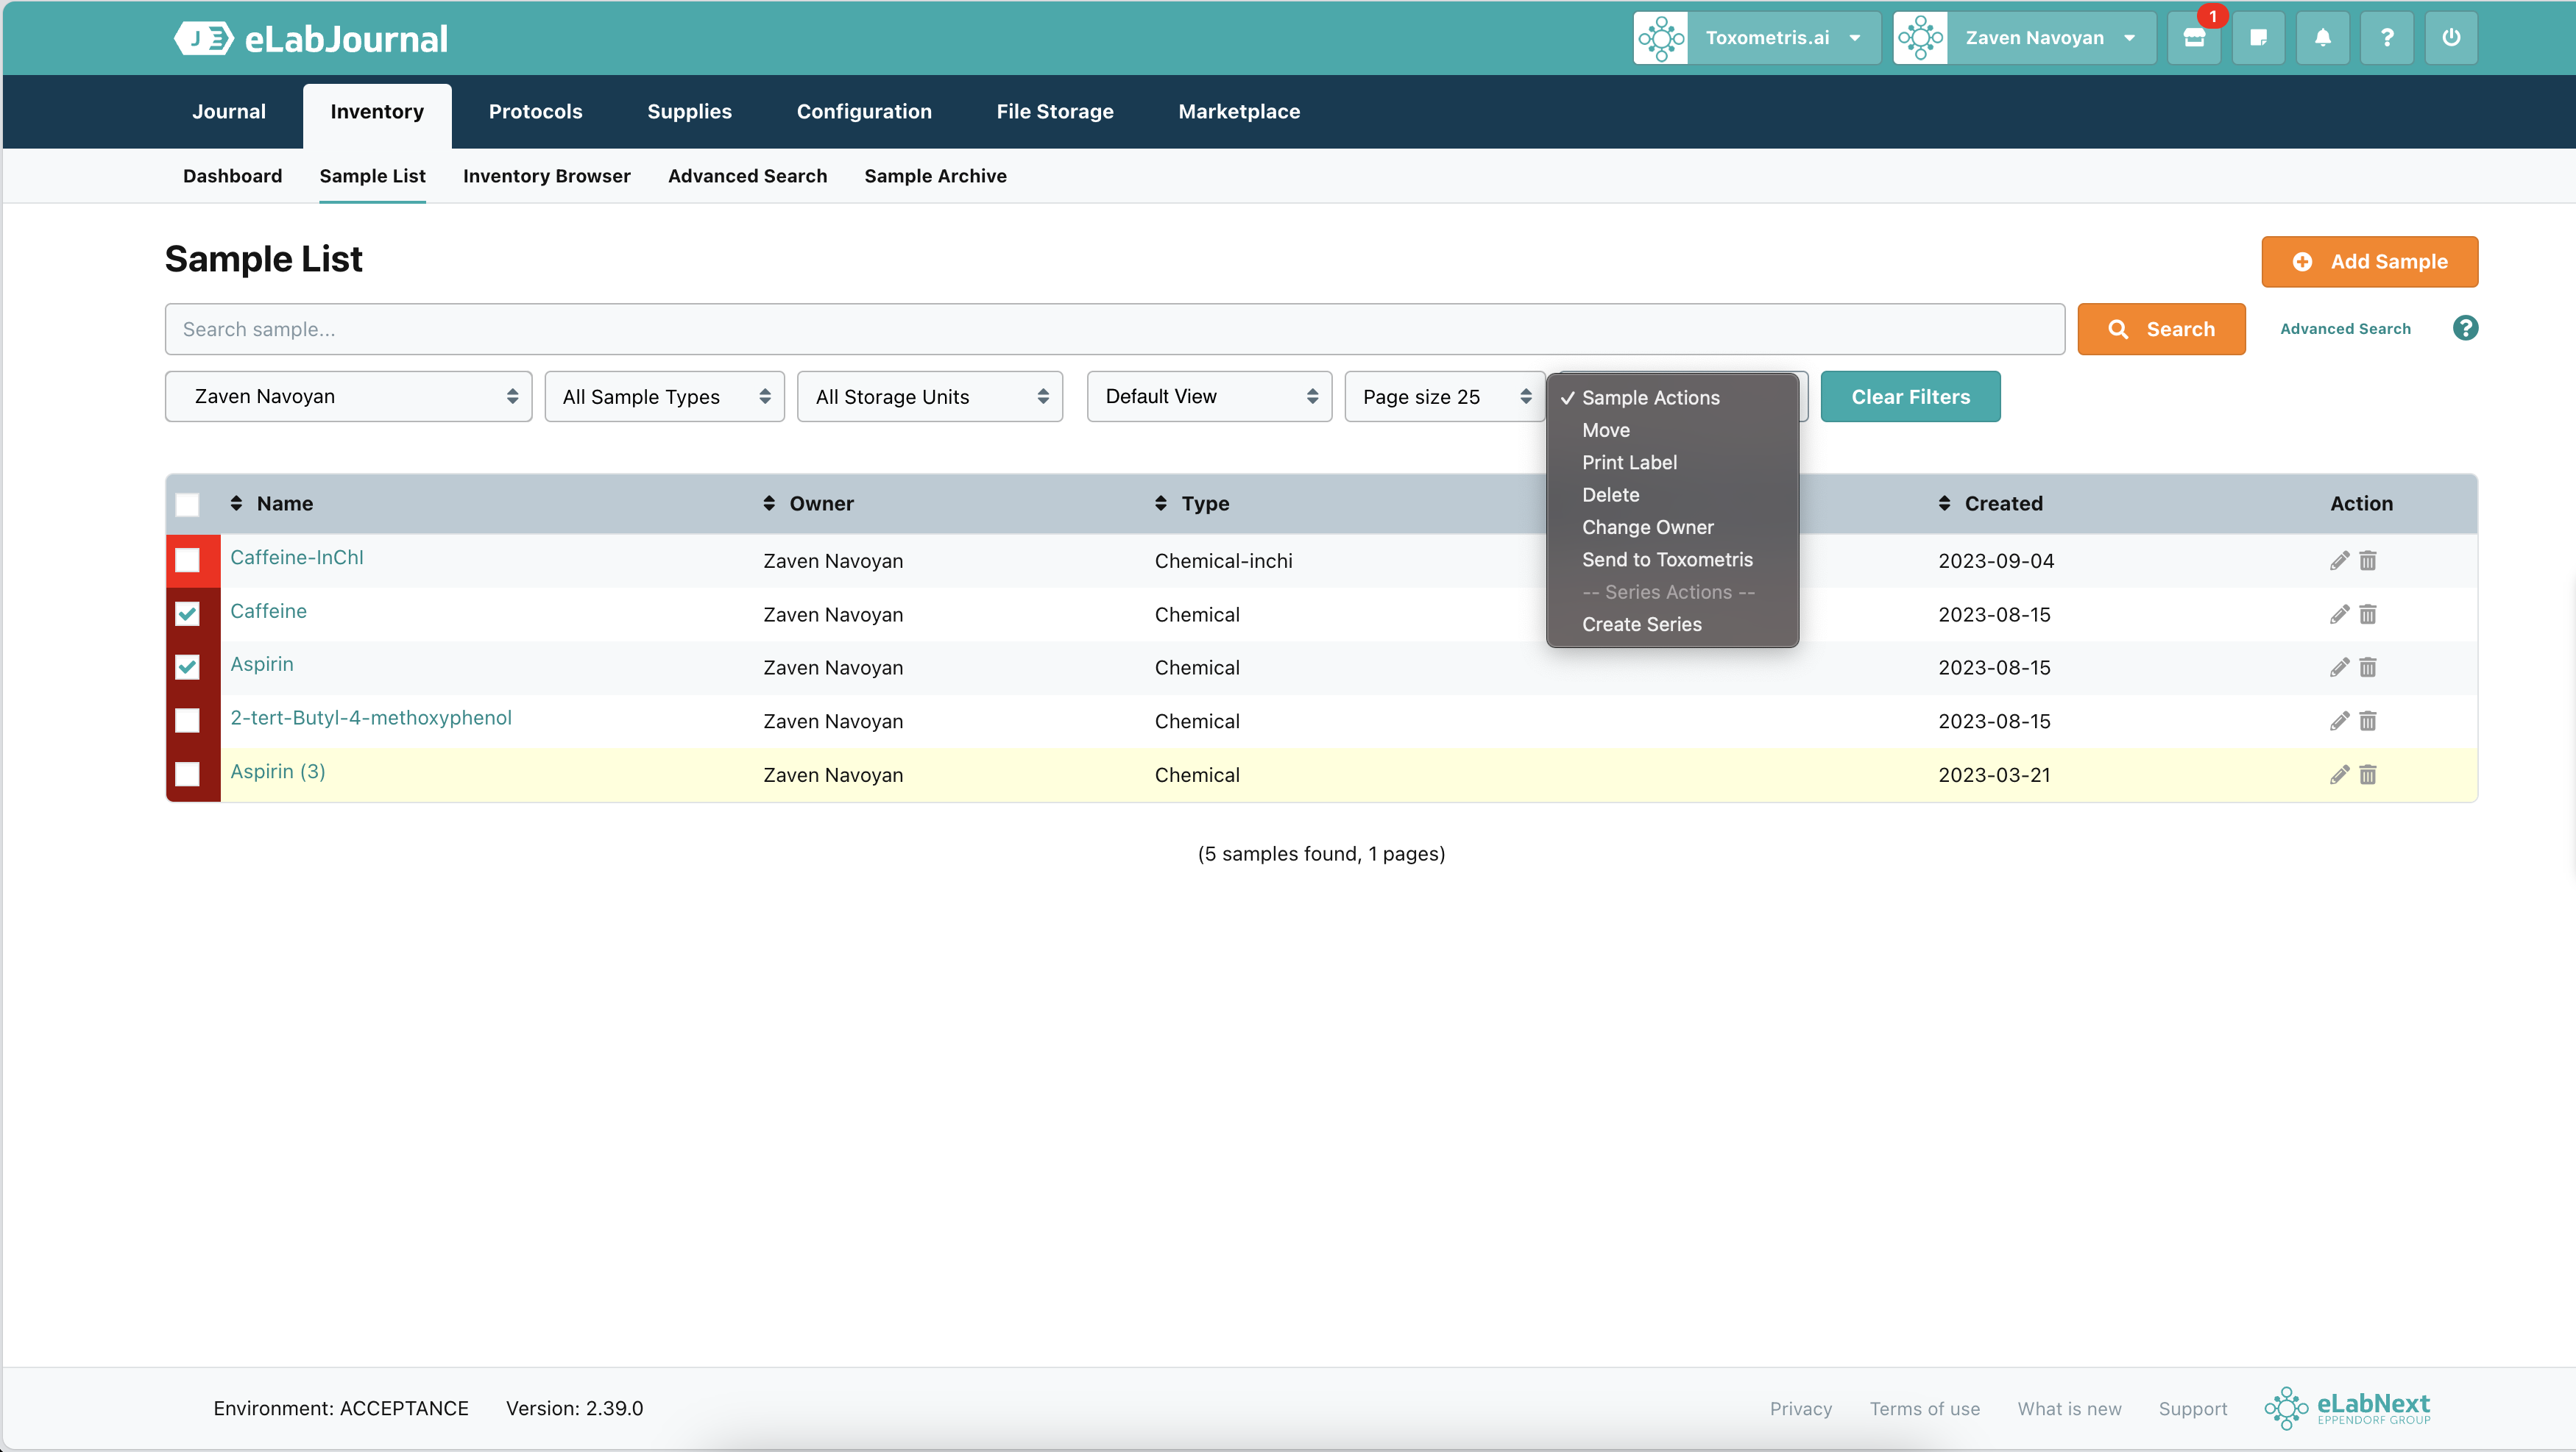Sort by Type column arrows
This screenshot has height=1452, width=2576.
pyautogui.click(x=1161, y=504)
